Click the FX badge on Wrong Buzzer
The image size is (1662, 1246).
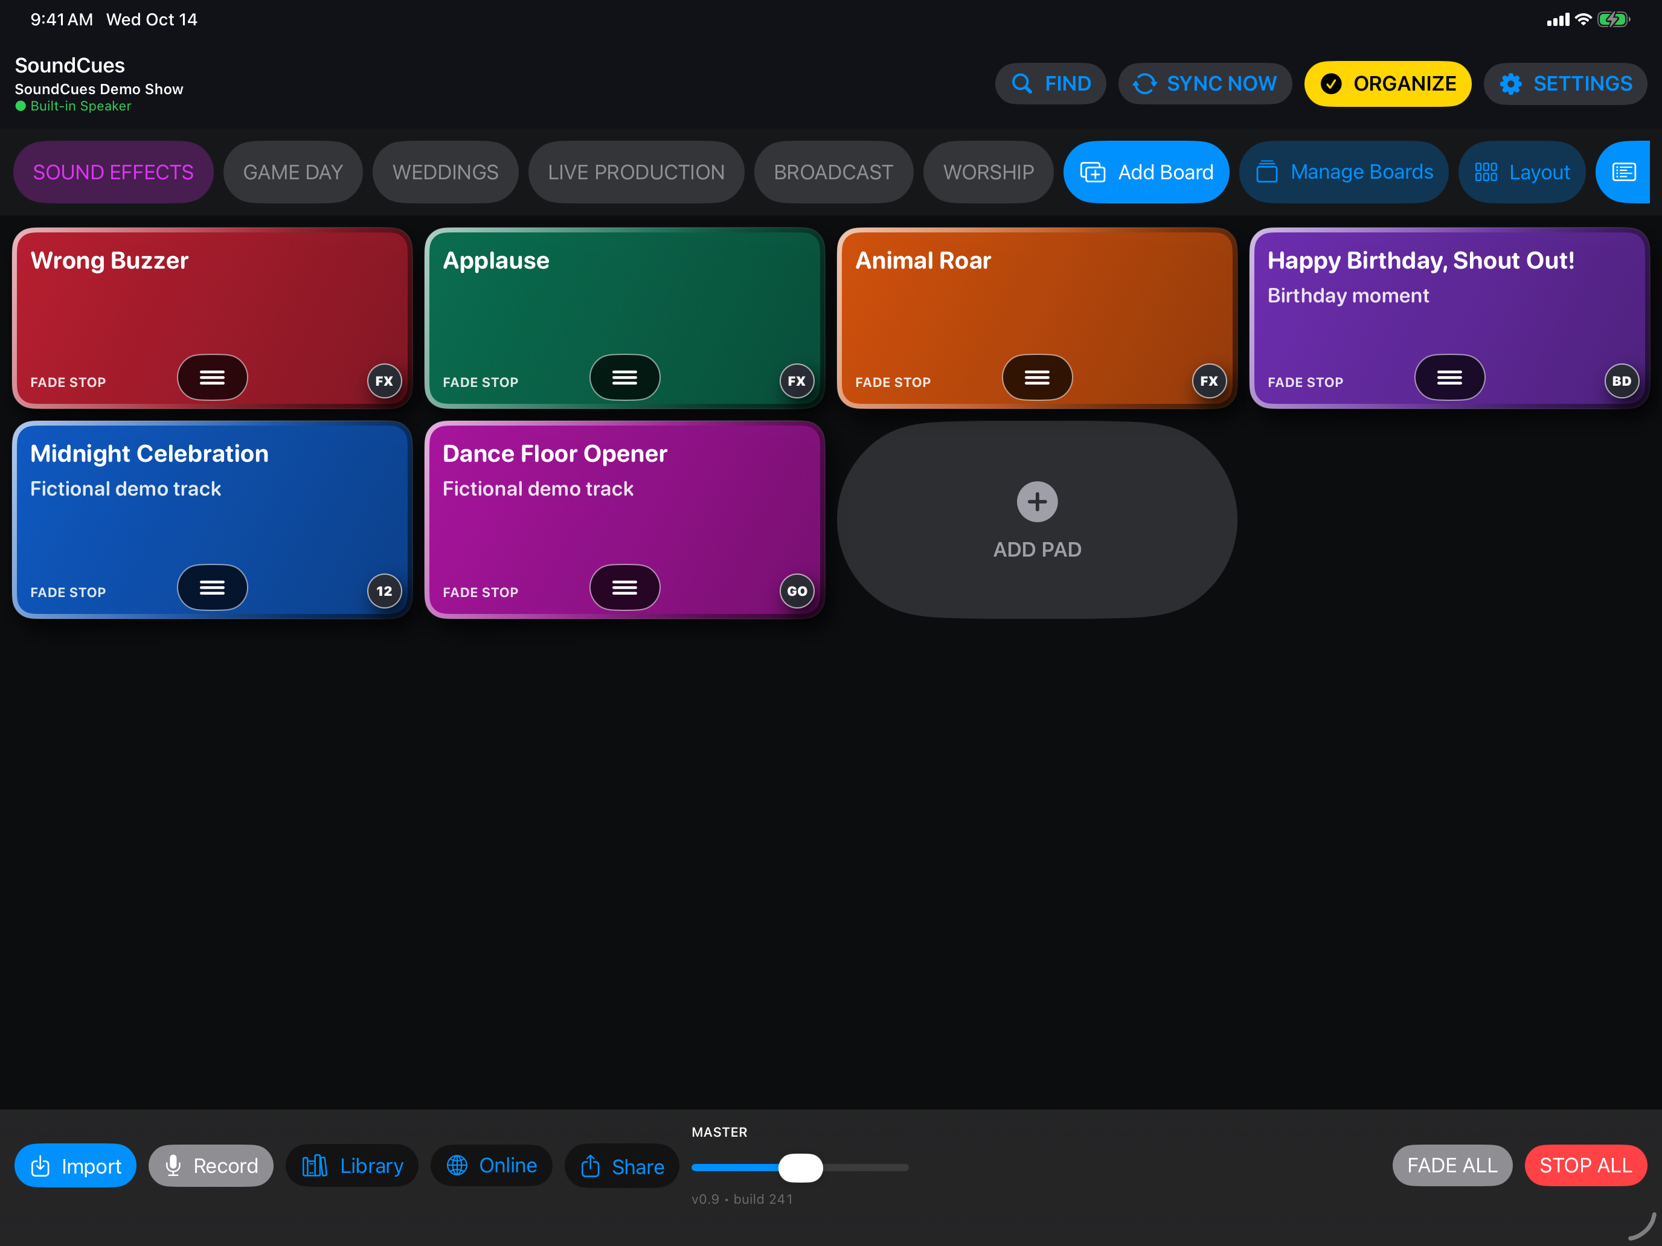pos(384,381)
